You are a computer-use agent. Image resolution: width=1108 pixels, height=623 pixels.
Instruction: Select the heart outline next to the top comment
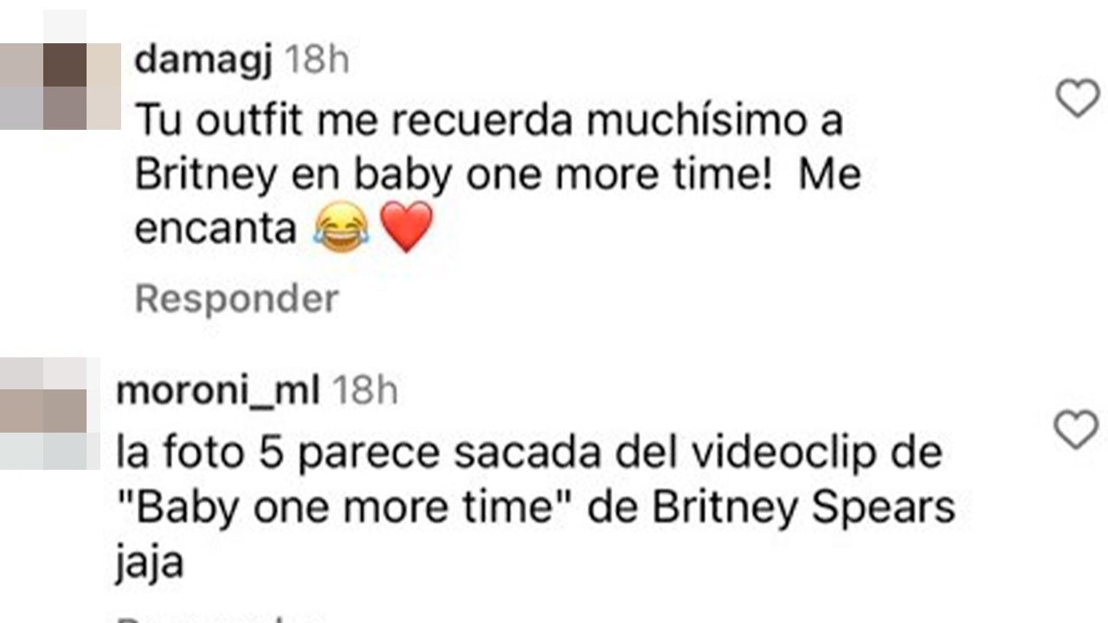coord(1076,98)
